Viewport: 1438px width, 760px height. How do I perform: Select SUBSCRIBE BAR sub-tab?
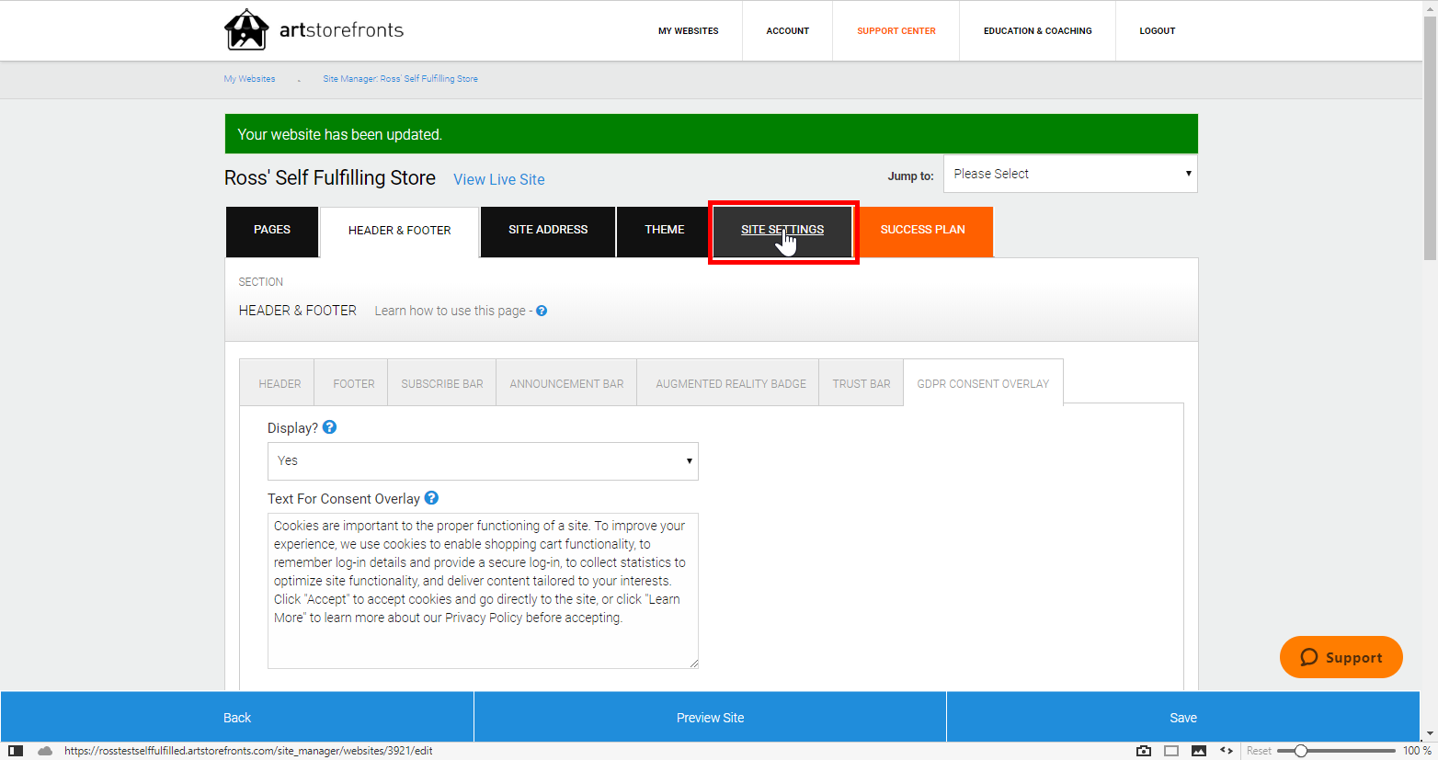pyautogui.click(x=442, y=384)
